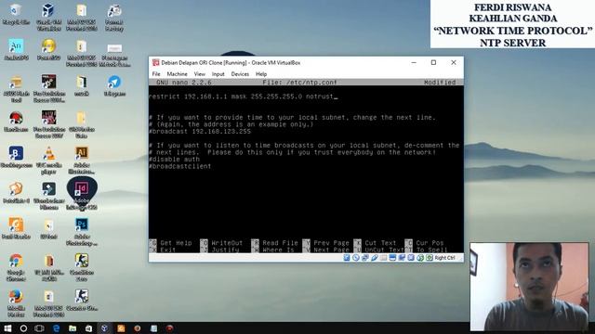
Task: Open the blue B app desktop shortcut
Action: pos(16,157)
